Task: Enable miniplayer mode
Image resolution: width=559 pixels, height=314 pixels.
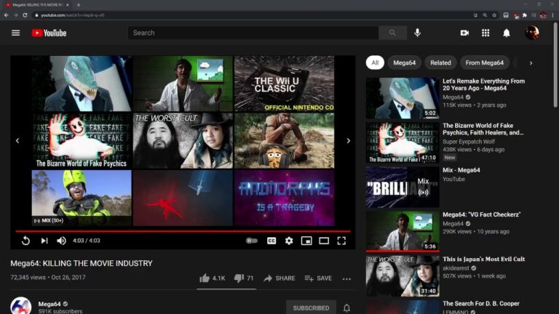Action: point(306,241)
